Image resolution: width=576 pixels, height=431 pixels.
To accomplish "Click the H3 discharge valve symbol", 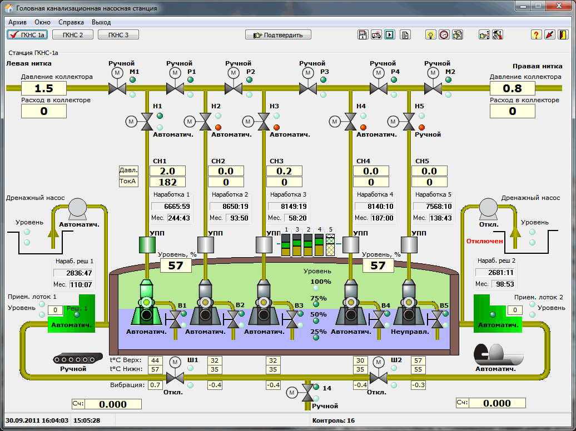I will pos(264,122).
